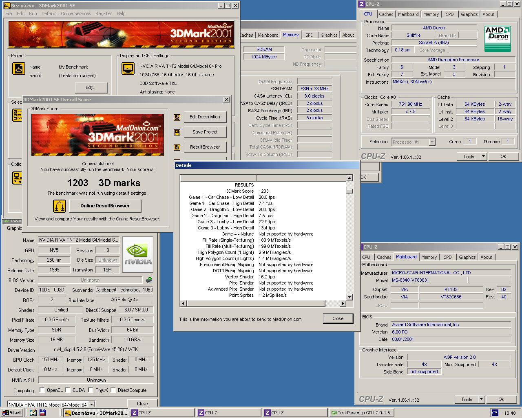This screenshot has width=522, height=418.
Task: Open the File menu in 3DMark2001
Action: pos(9,13)
